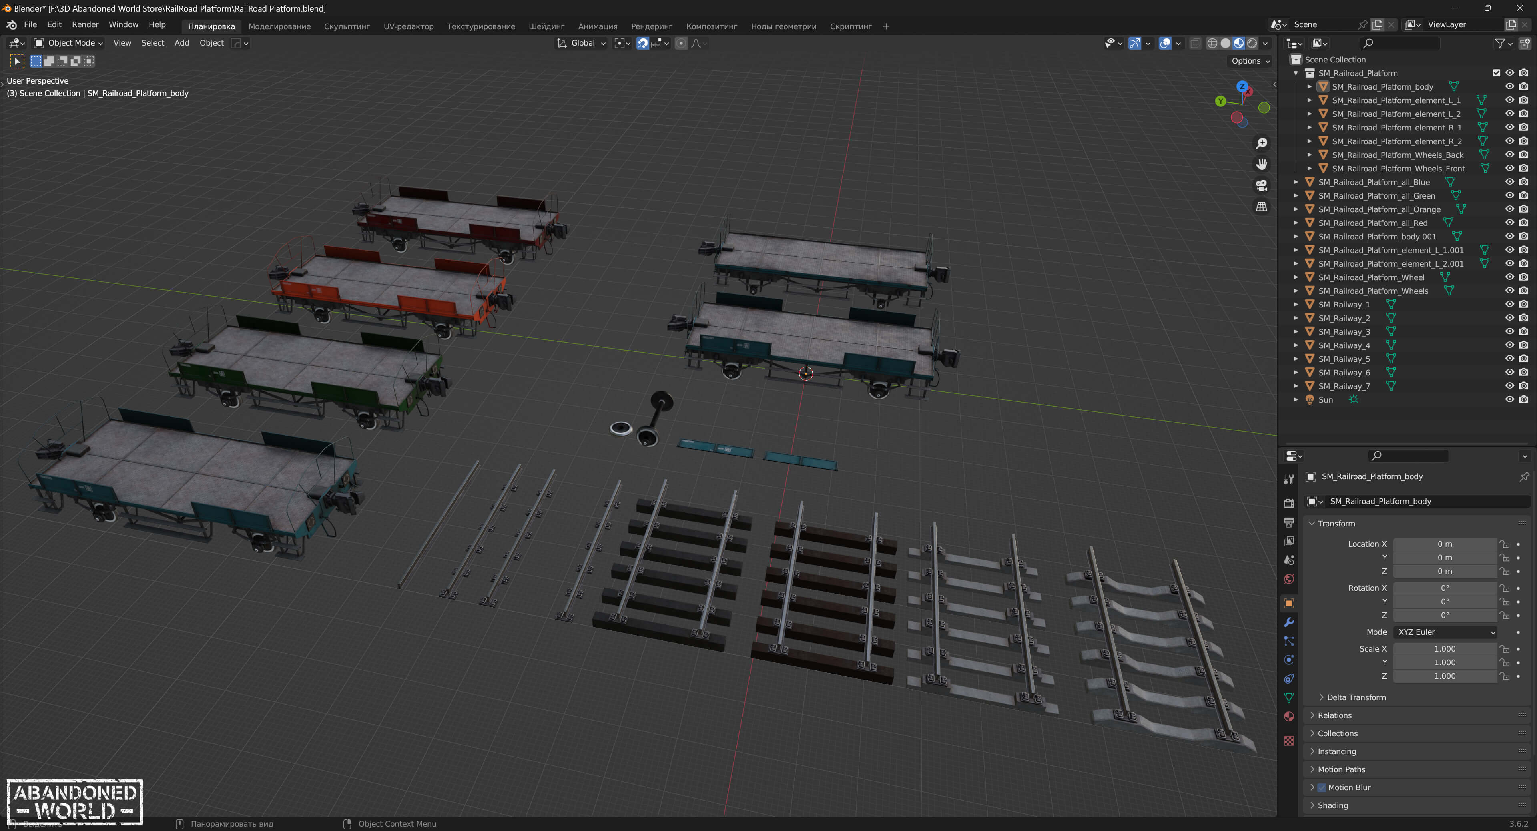Open the Render menu
This screenshot has width=1537, height=831.
click(85, 24)
